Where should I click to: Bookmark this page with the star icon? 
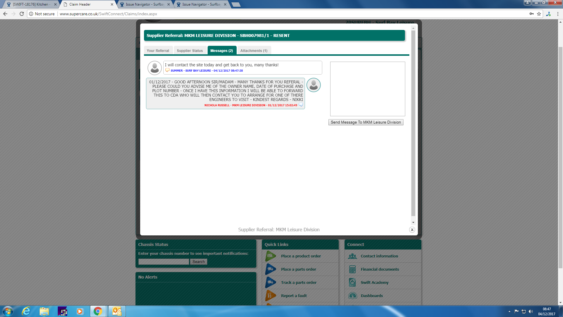[x=539, y=14]
